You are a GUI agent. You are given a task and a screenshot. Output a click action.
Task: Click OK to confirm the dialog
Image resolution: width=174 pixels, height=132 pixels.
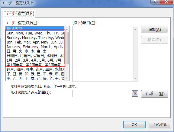pos(134,124)
